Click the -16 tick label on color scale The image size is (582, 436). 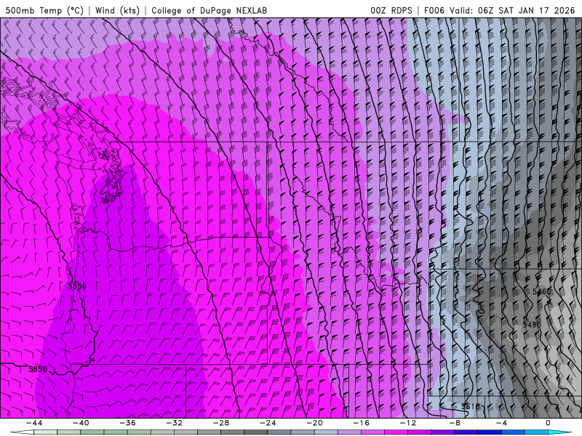(x=362, y=423)
